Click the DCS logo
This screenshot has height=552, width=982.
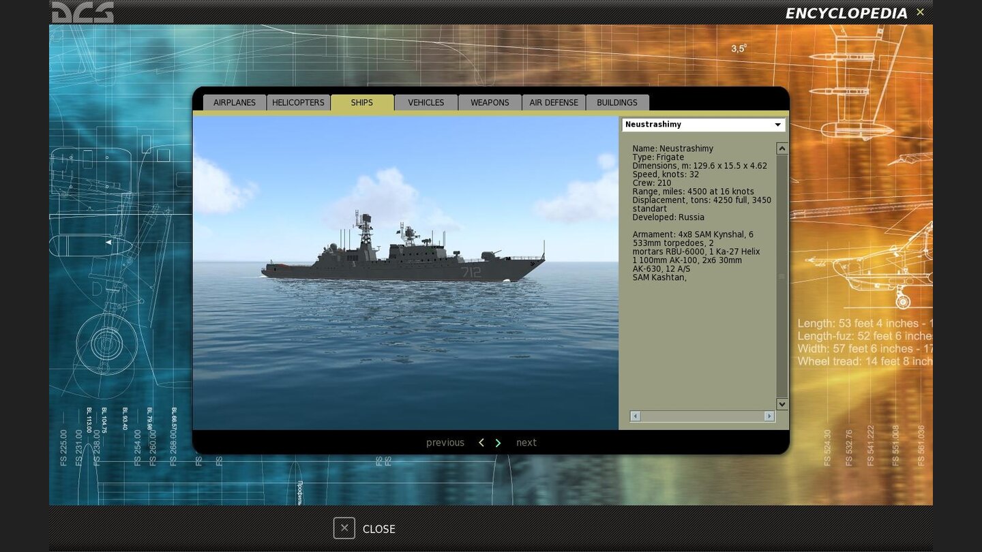pos(83,12)
